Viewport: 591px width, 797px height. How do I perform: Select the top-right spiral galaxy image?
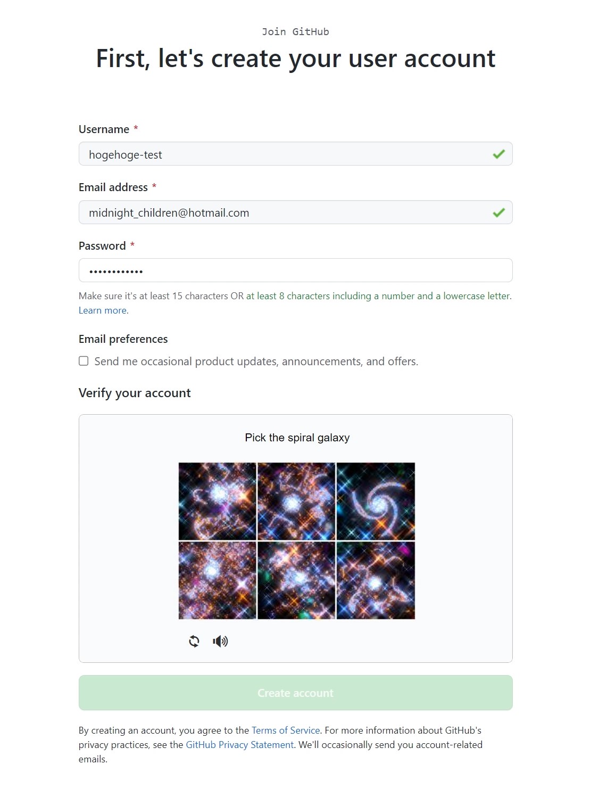[x=376, y=501]
